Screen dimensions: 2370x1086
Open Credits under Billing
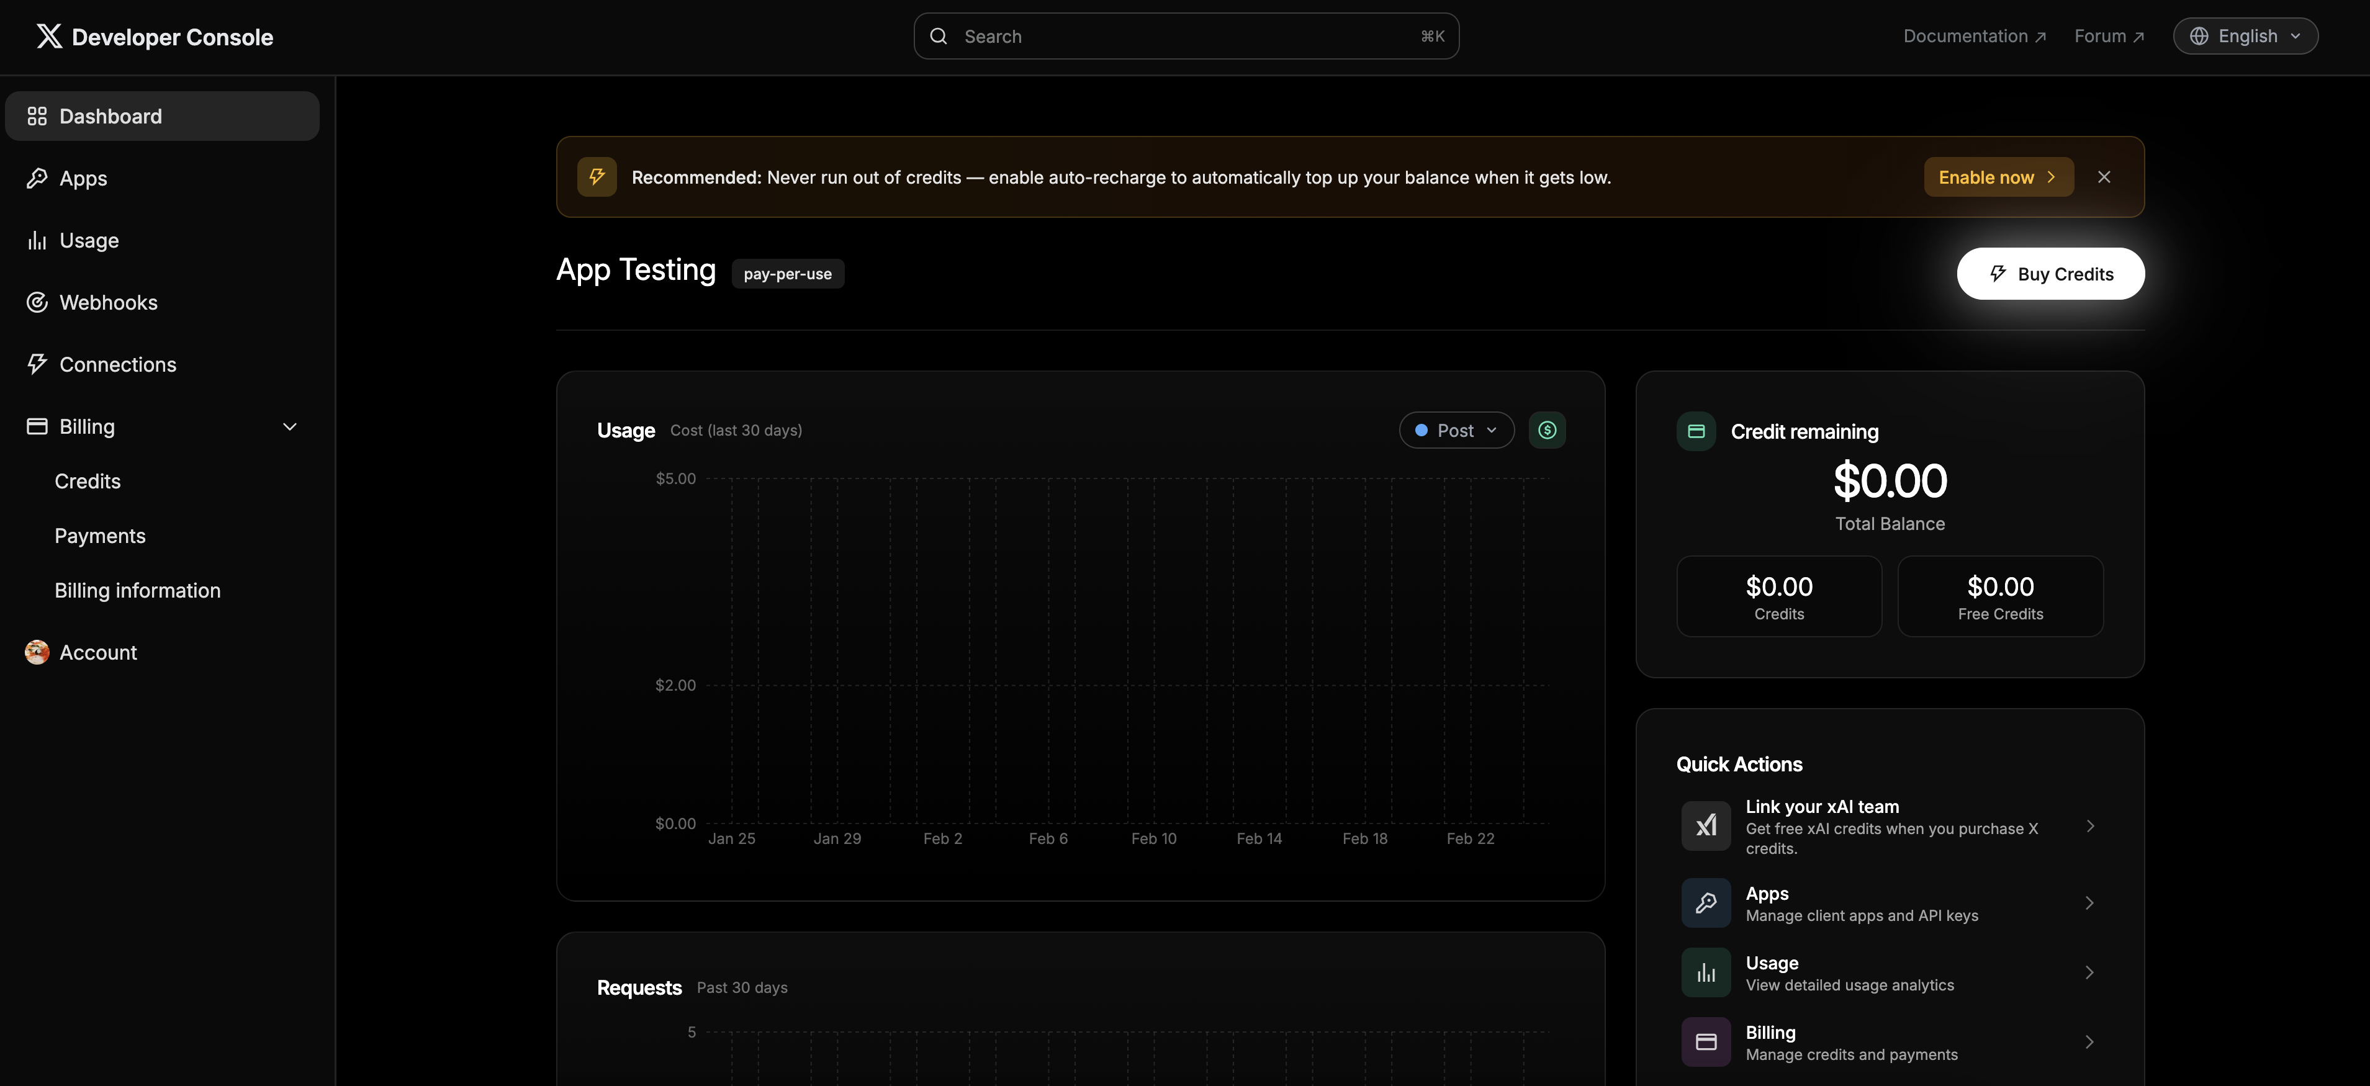88,481
